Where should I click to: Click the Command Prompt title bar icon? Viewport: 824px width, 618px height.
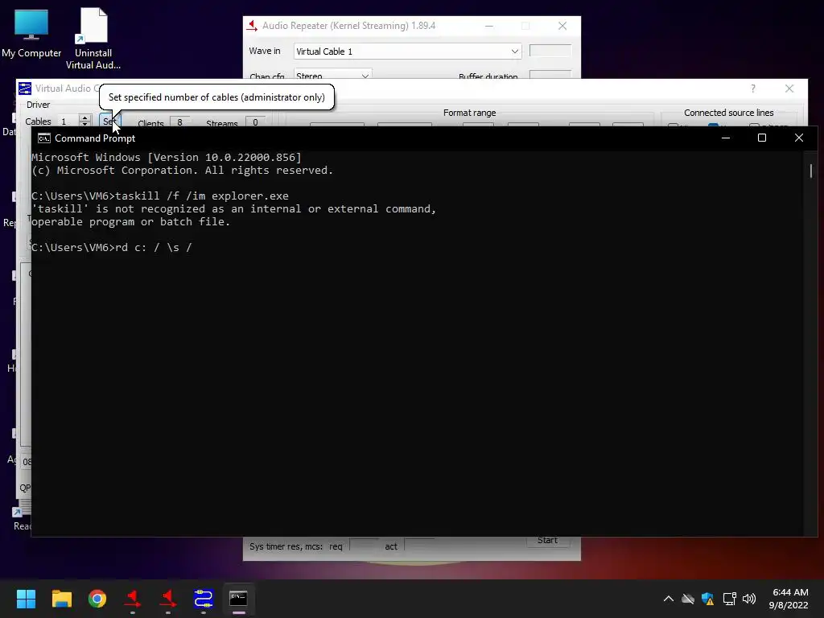tap(44, 138)
